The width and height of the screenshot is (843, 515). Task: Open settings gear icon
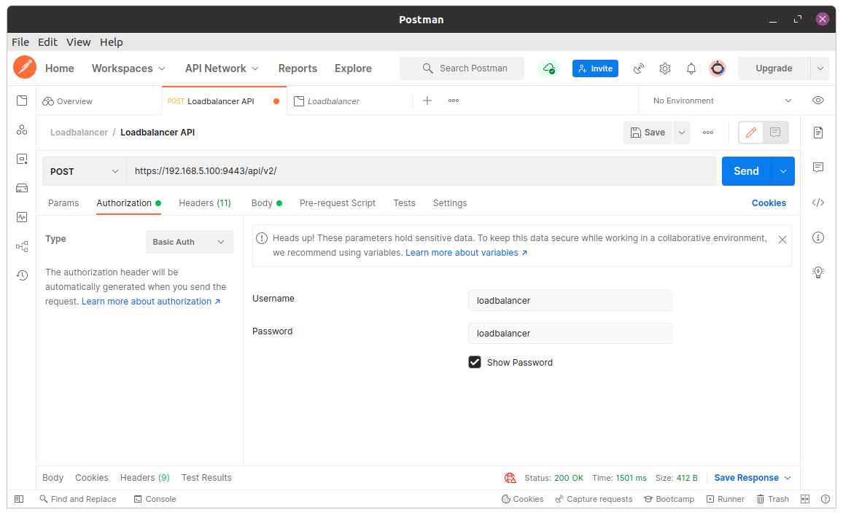pos(665,68)
